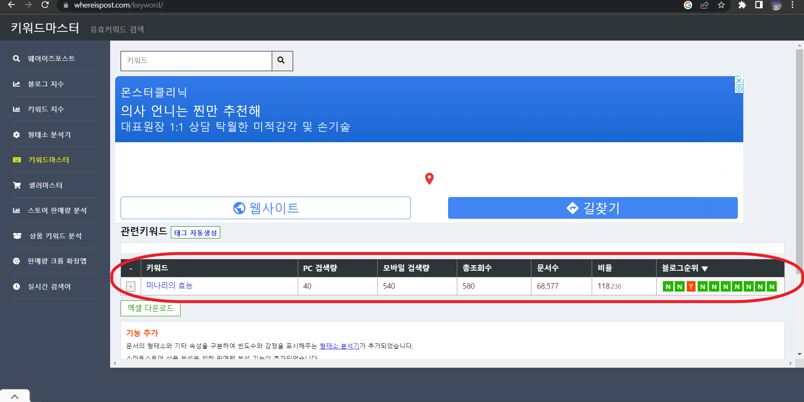Open 판매량 크롬 확장앱 from the sidebar
The image size is (804, 402).
point(16,261)
